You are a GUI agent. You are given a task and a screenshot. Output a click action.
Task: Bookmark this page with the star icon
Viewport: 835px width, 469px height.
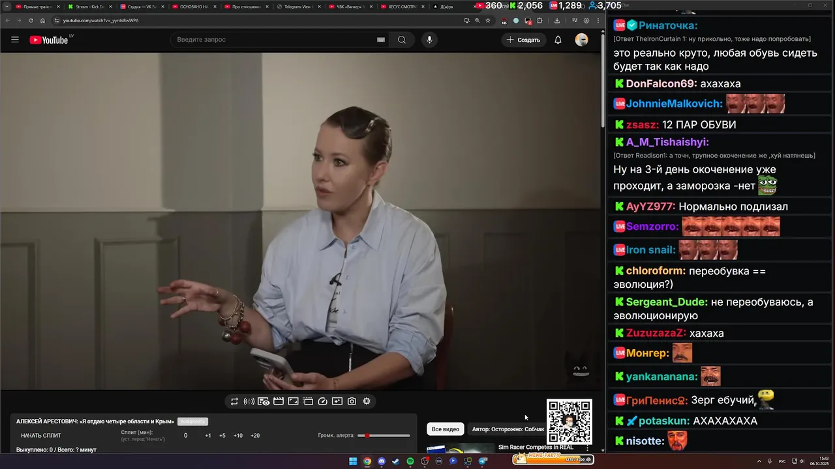[488, 20]
